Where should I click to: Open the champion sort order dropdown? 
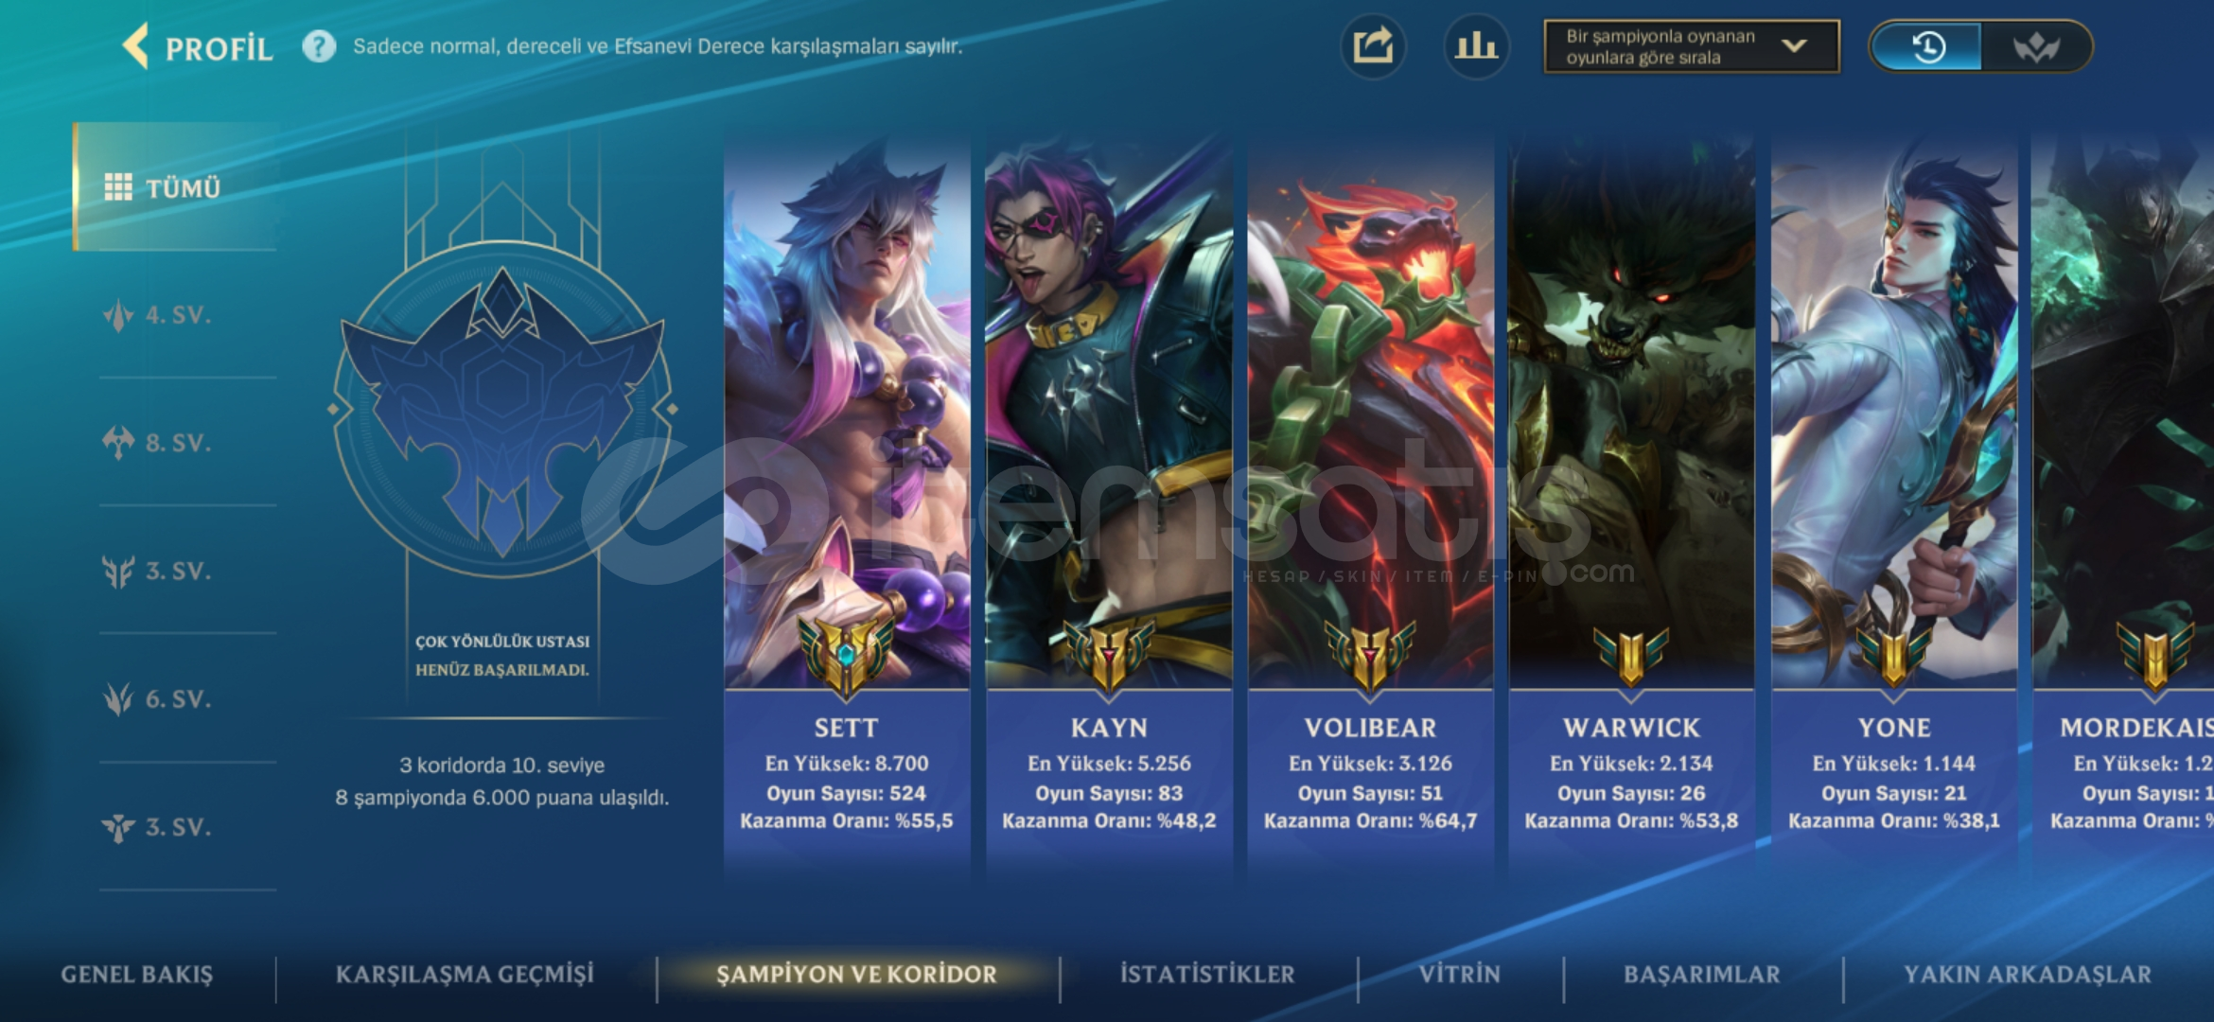[1692, 46]
